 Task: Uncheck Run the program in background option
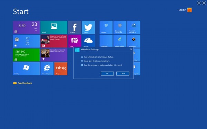click(82, 65)
